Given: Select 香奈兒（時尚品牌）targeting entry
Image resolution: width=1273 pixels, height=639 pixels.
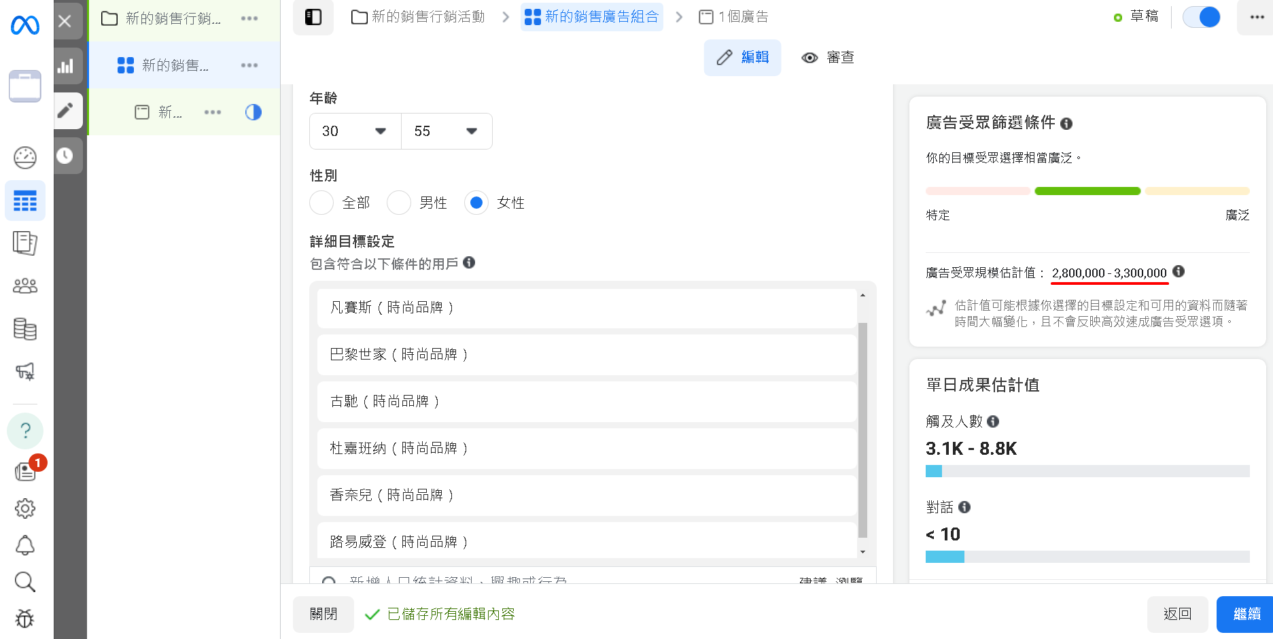Looking at the screenshot, I should click(x=587, y=496).
